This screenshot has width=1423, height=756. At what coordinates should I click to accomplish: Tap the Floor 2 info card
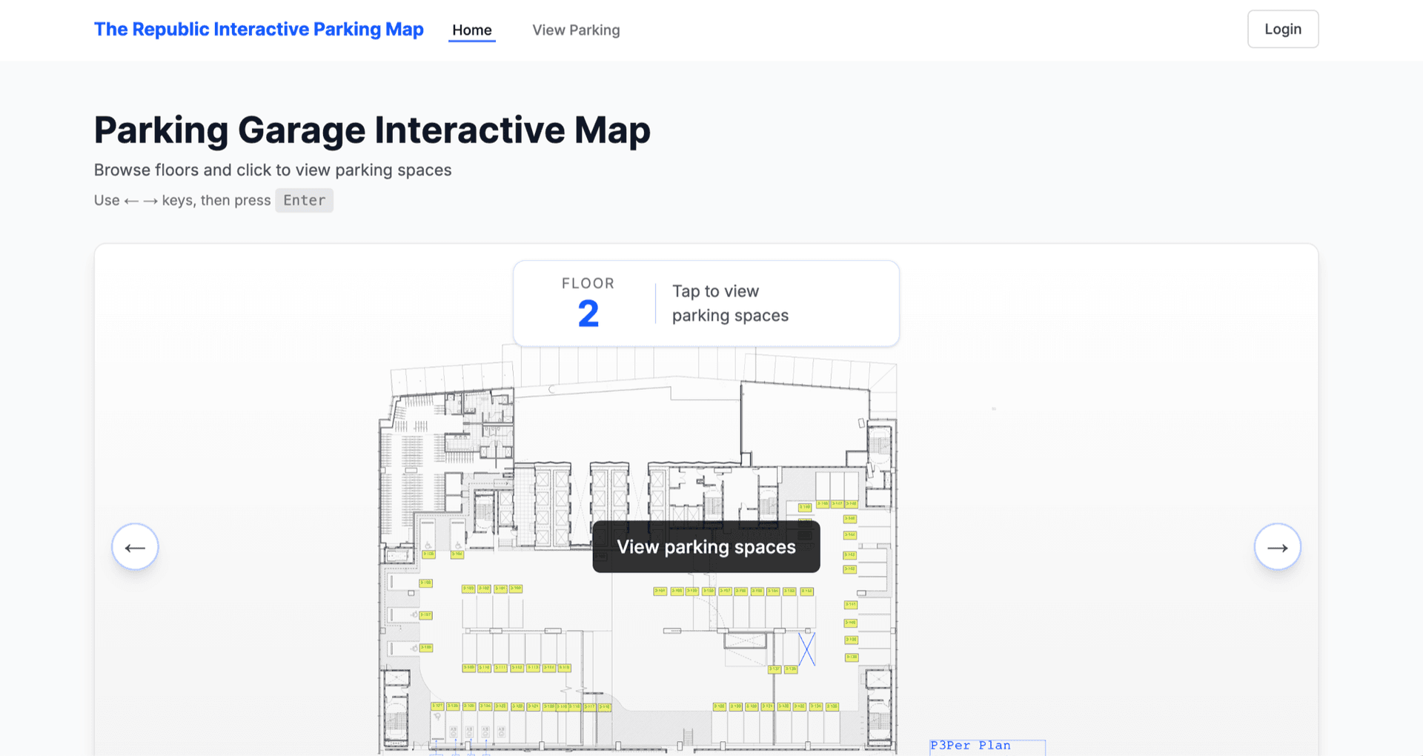706,303
